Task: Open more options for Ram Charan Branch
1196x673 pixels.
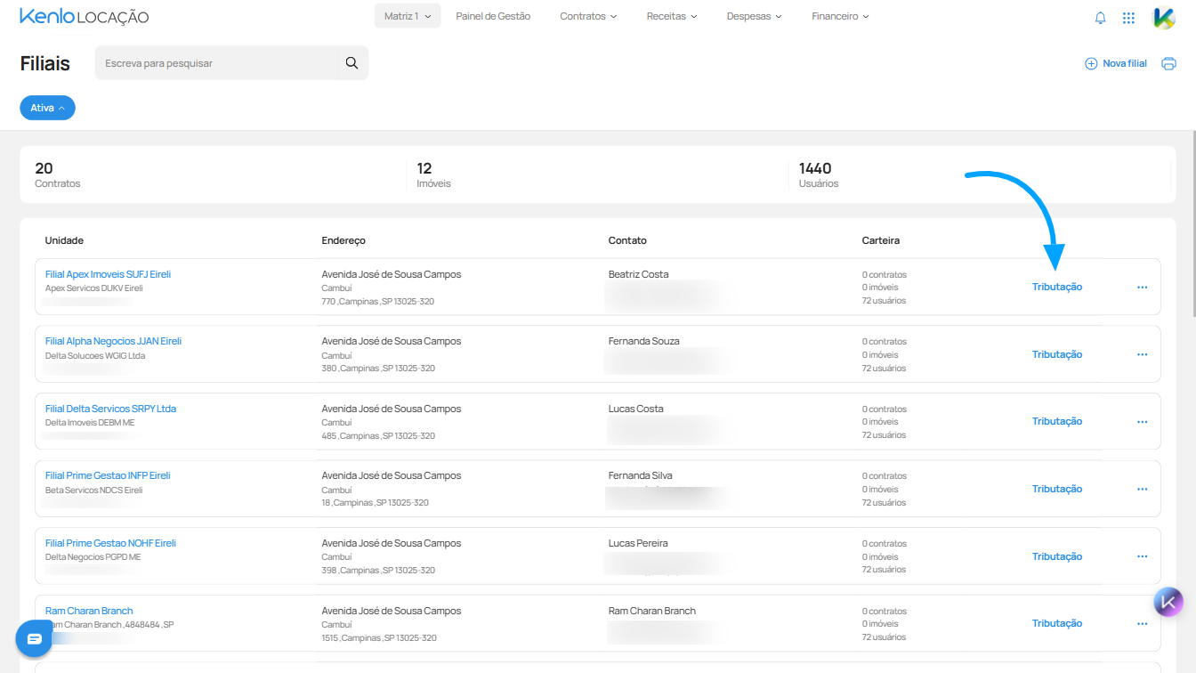Action: [1143, 623]
